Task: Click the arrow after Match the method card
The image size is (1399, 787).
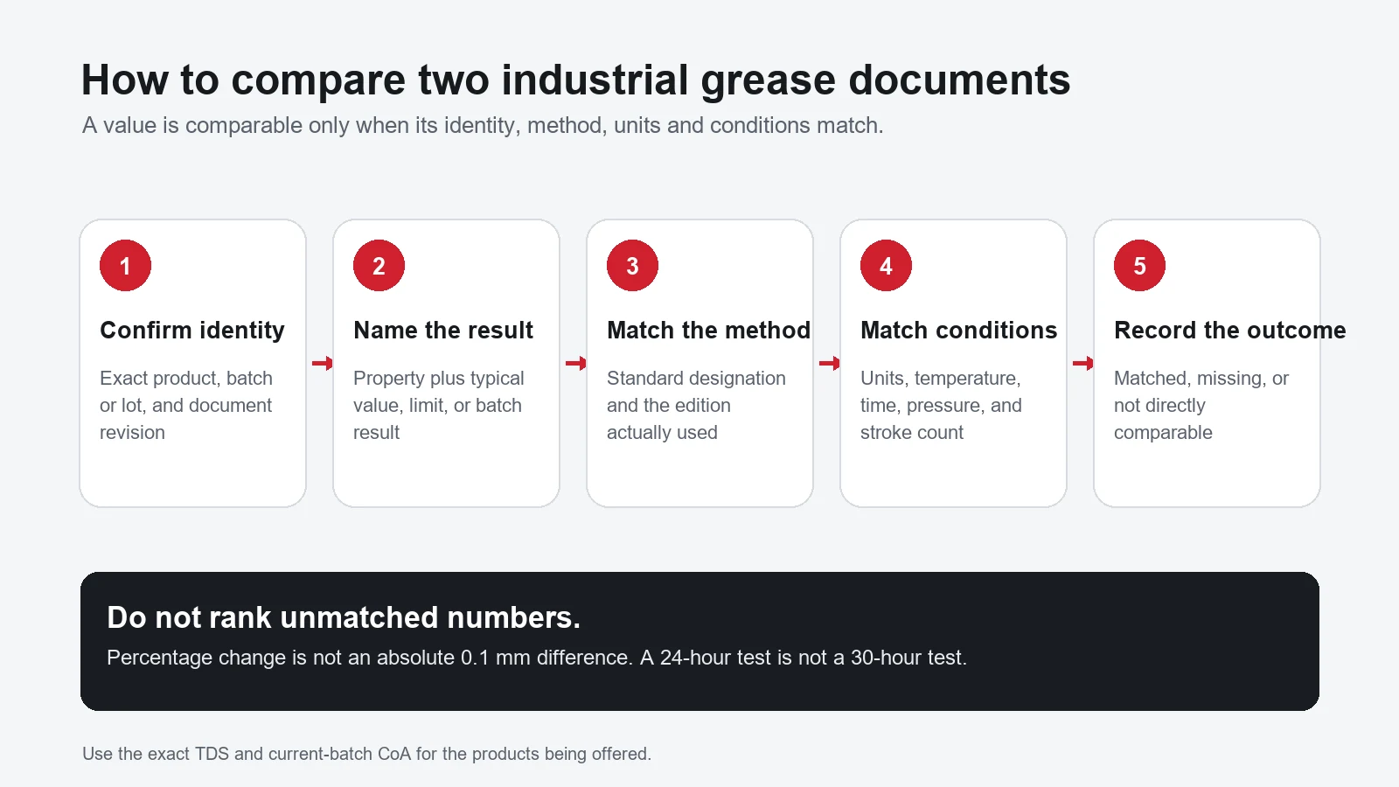Action: coord(829,363)
